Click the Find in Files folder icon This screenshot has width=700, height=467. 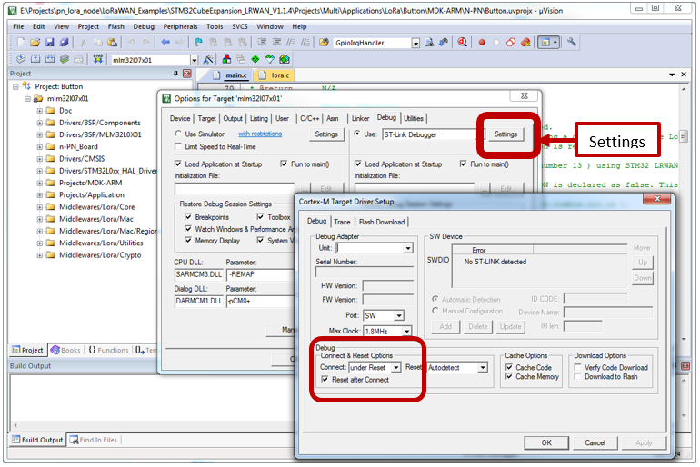pyautogui.click(x=325, y=43)
